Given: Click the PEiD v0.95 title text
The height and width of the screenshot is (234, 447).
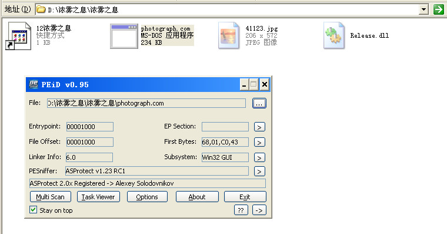Looking at the screenshot, I should click(65, 84).
